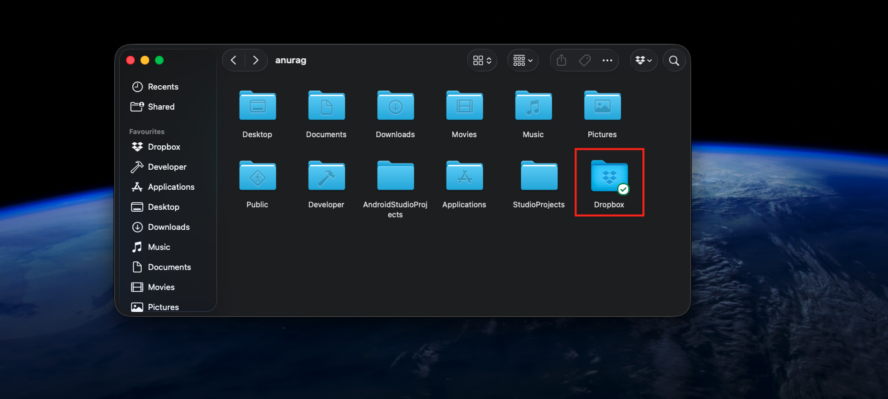Click the forward navigation arrow

tap(255, 60)
